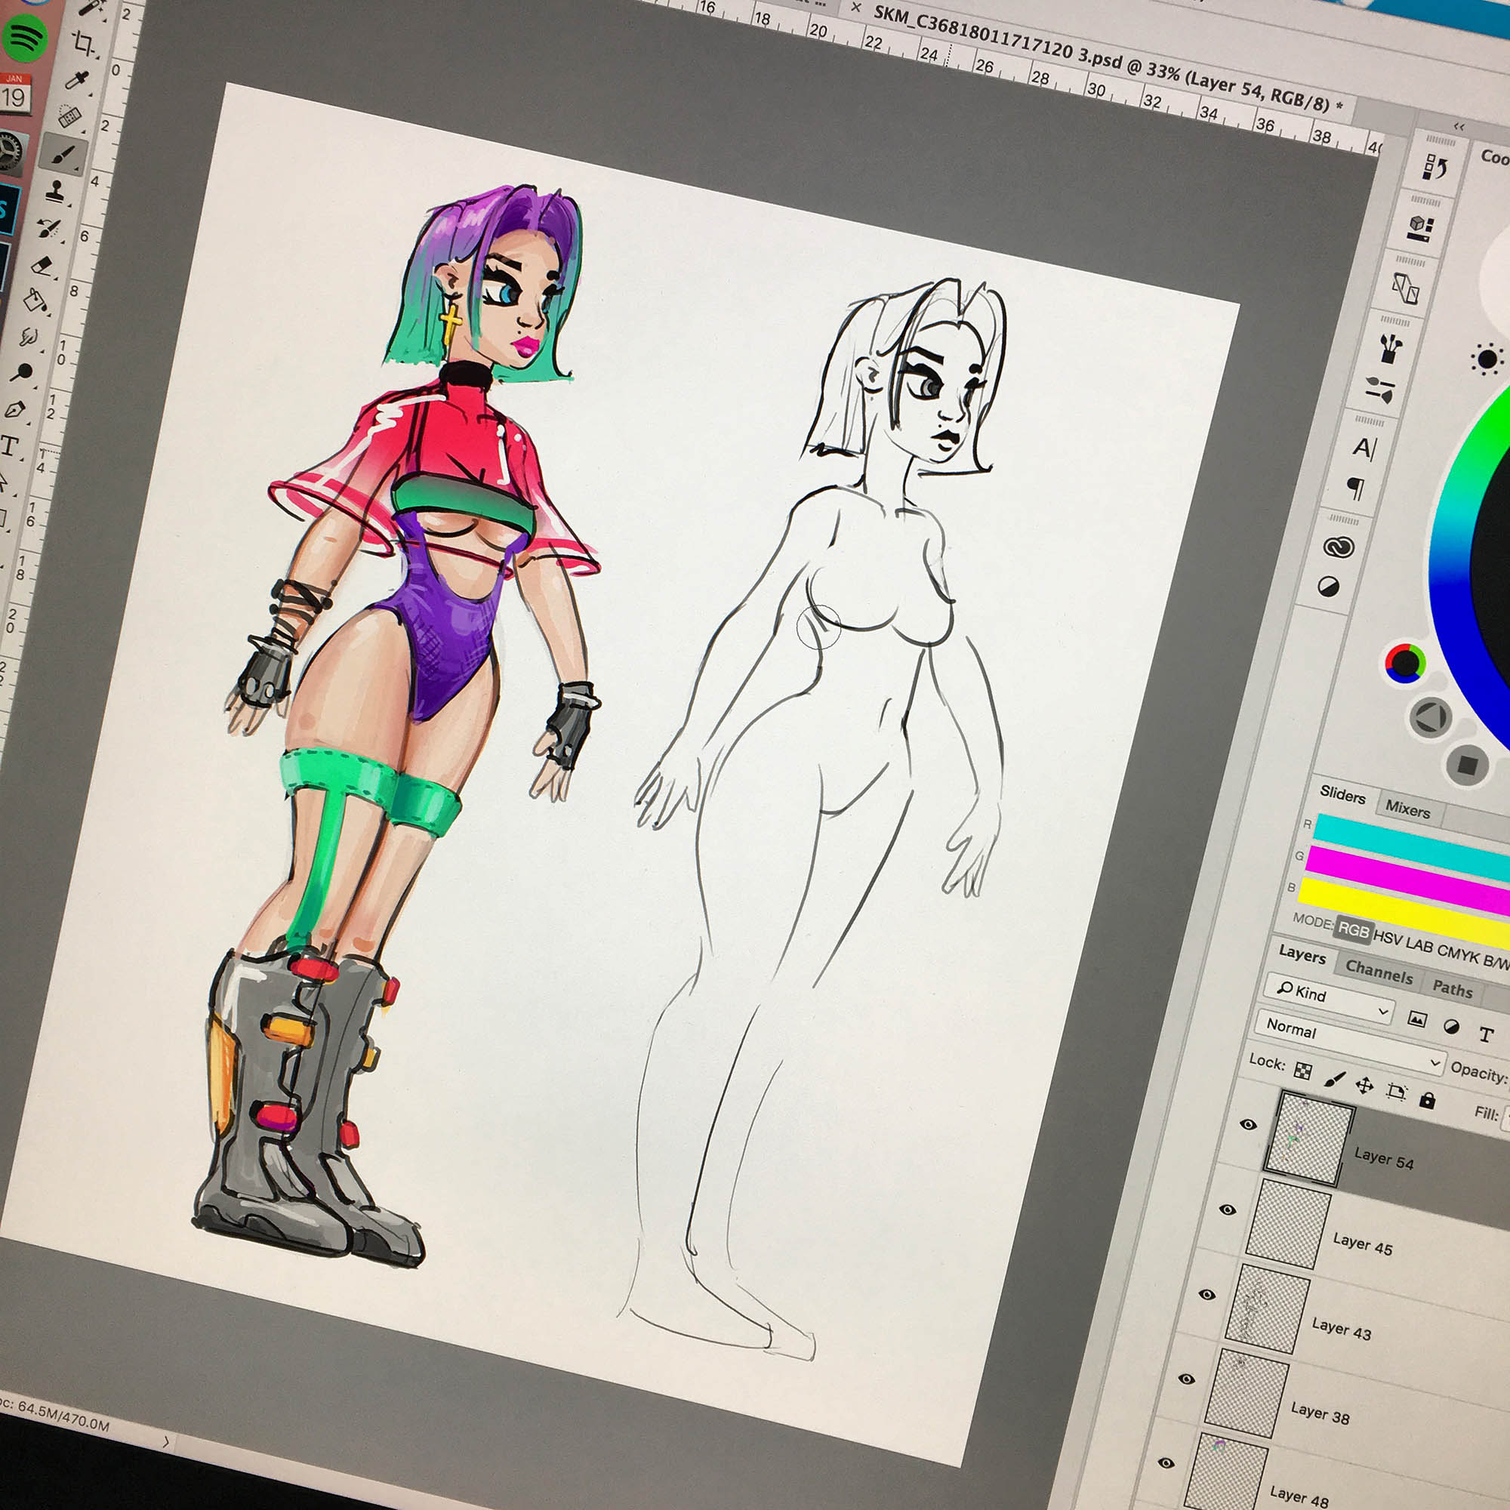
Task: Choose RGB color mode button
Action: pyautogui.click(x=1353, y=930)
